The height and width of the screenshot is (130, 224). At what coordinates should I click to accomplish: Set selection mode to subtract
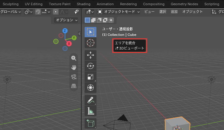click(99, 20)
